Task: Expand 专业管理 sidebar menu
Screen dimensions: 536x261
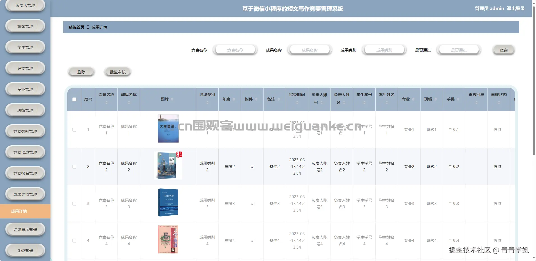Action: tap(25, 89)
